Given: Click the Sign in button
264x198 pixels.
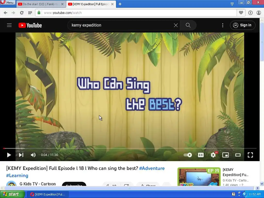Looking at the screenshot, I should pyautogui.click(x=243, y=25).
